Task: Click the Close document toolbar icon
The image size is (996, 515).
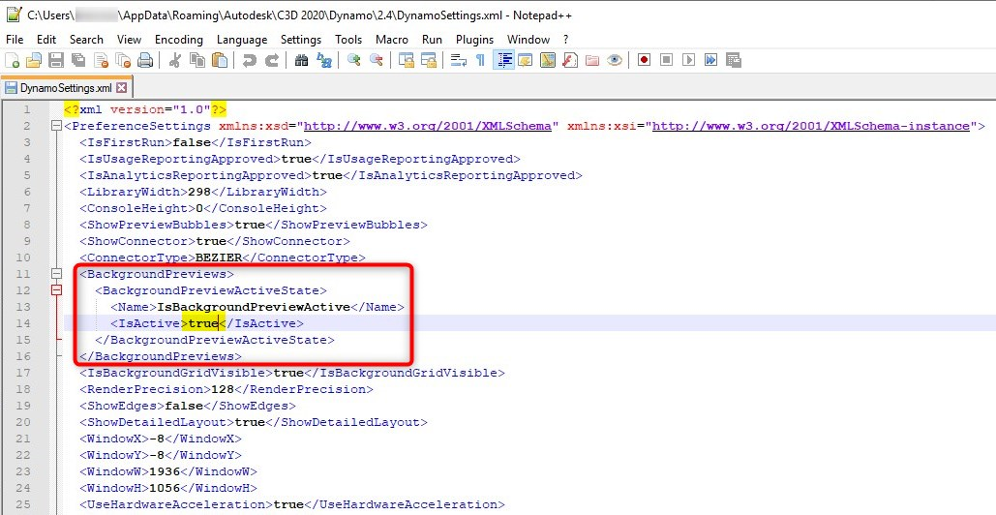Action: [101, 60]
